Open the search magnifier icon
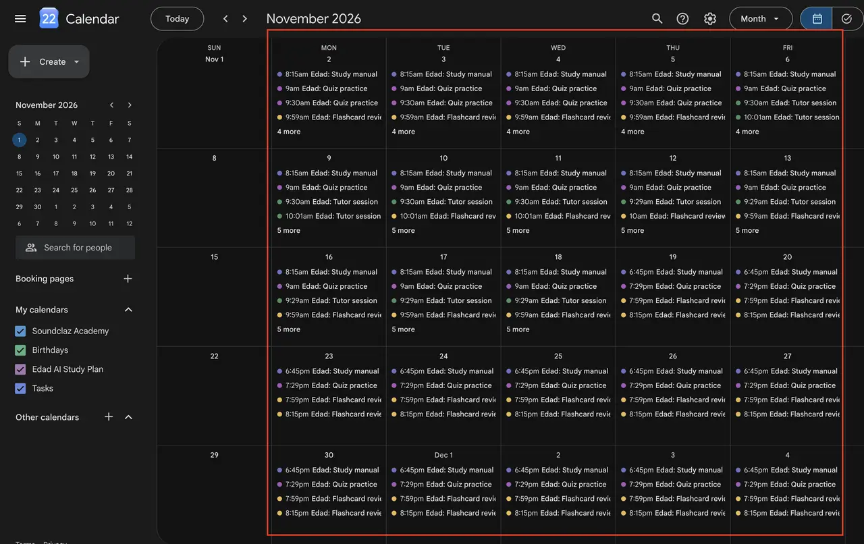Screen dimensions: 864x544 657,19
